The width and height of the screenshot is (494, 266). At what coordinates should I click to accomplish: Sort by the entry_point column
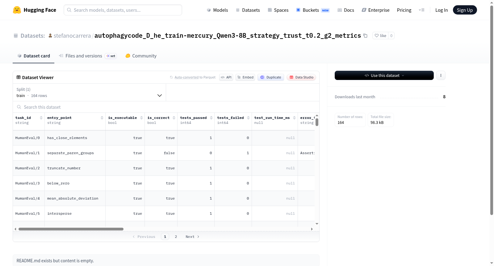pos(102,118)
